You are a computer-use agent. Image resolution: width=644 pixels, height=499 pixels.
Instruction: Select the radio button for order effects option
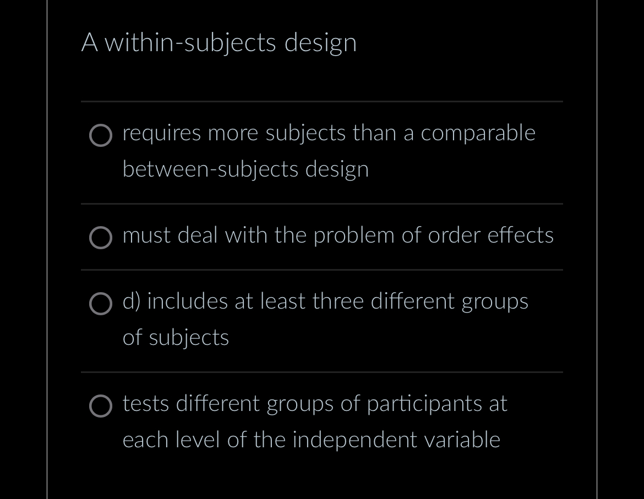(101, 238)
